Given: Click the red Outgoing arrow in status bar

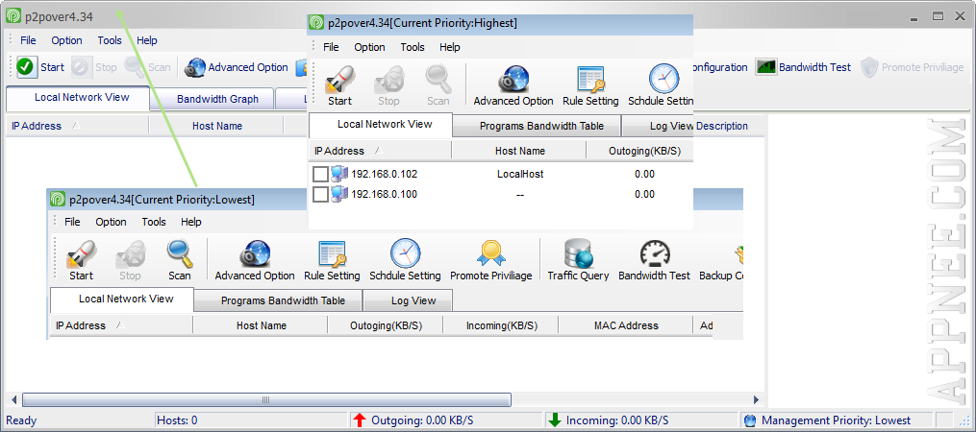Looking at the screenshot, I should click(x=360, y=420).
